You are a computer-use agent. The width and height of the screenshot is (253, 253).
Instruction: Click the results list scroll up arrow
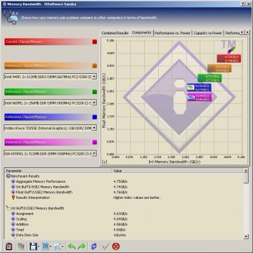246,171
